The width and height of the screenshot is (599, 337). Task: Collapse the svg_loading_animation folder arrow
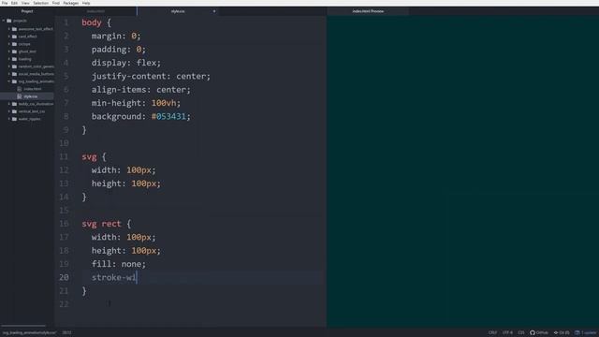9,81
